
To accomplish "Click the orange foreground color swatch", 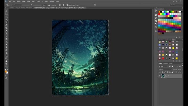I will point(6,72).
